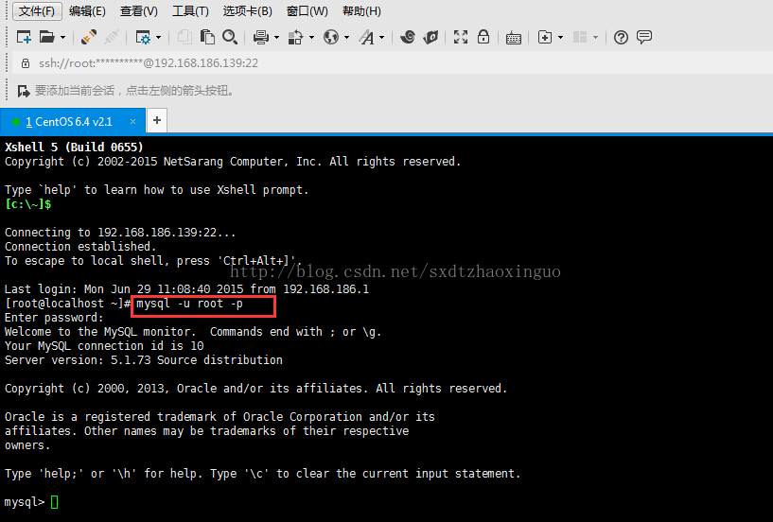
Task: Open the 查看(V) menu
Action: point(139,10)
